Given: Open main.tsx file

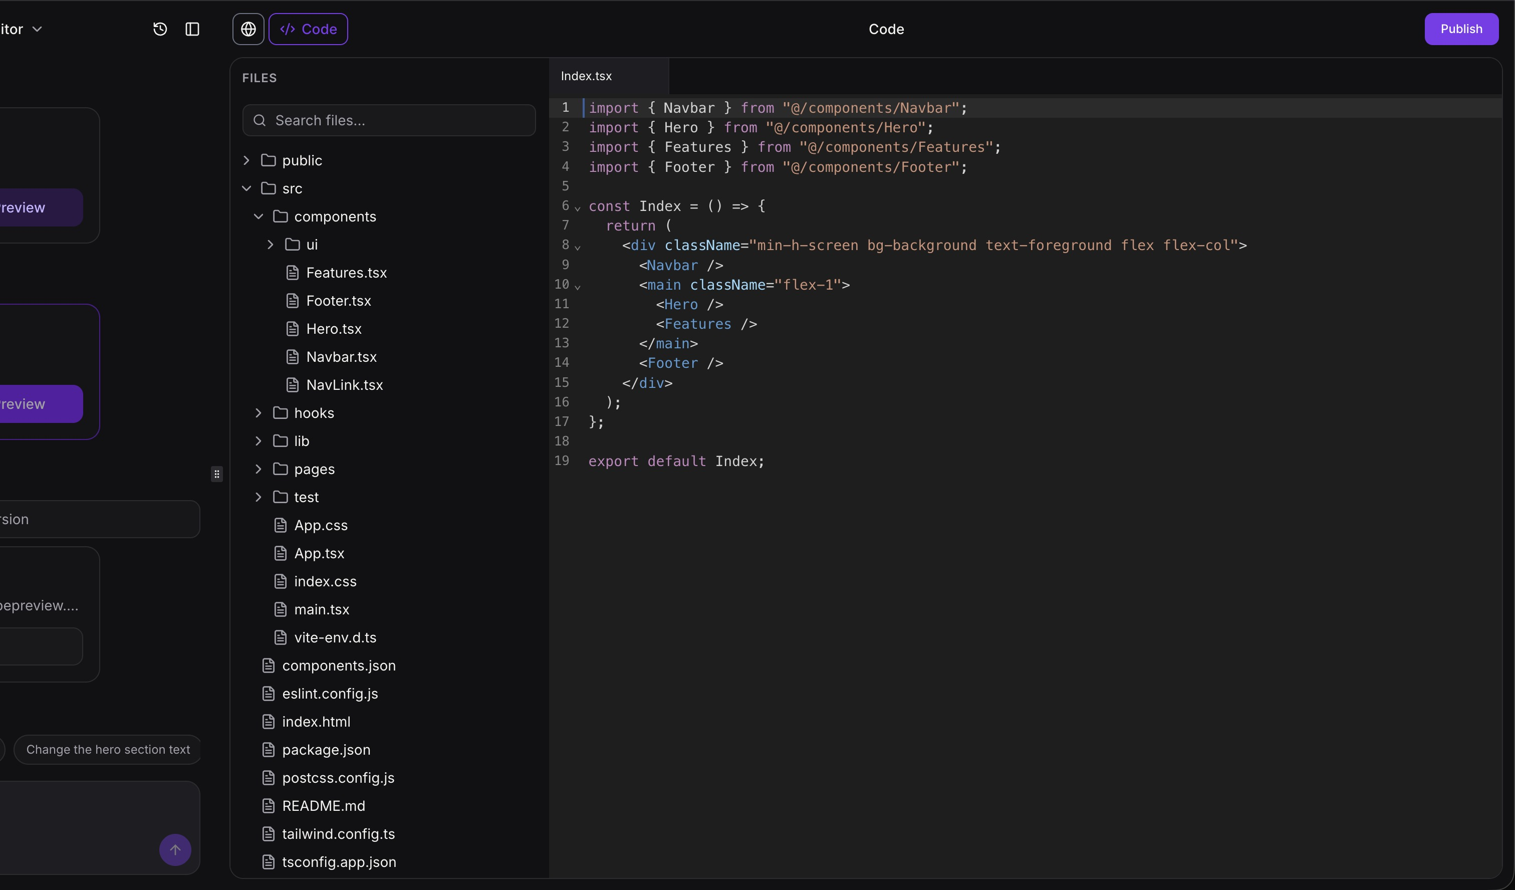Looking at the screenshot, I should 322,609.
